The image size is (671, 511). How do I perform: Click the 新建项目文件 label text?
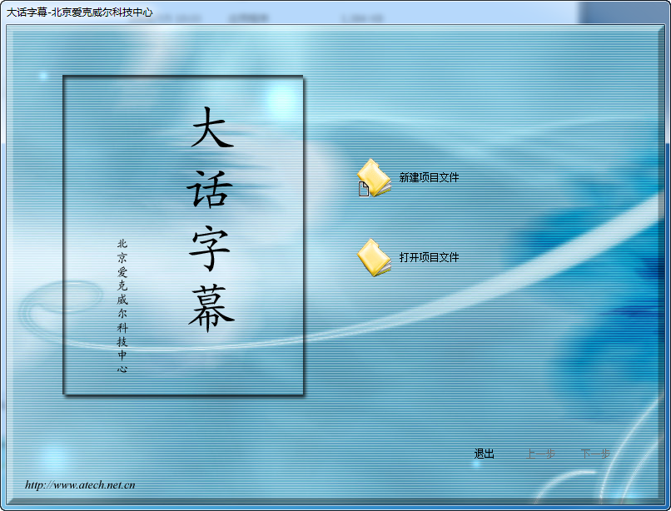(x=429, y=176)
